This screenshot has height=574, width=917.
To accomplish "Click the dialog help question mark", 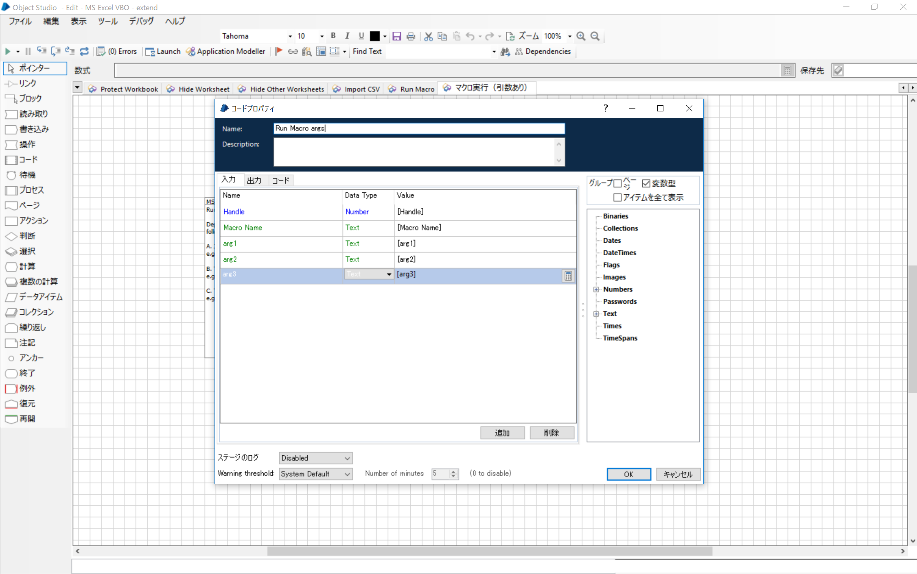I will pos(606,108).
